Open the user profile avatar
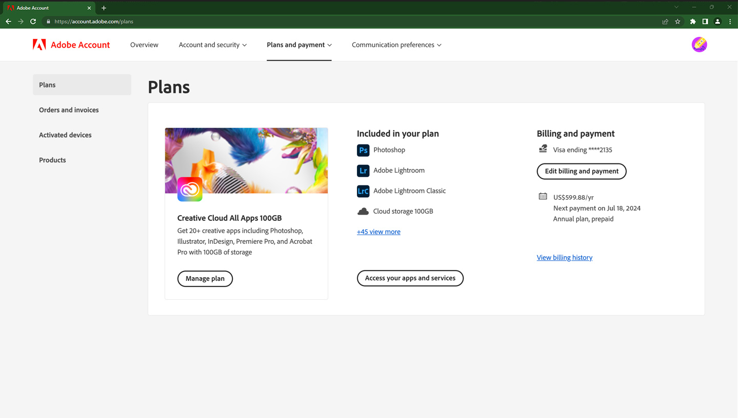Screen dimensions: 738x418 pos(699,45)
